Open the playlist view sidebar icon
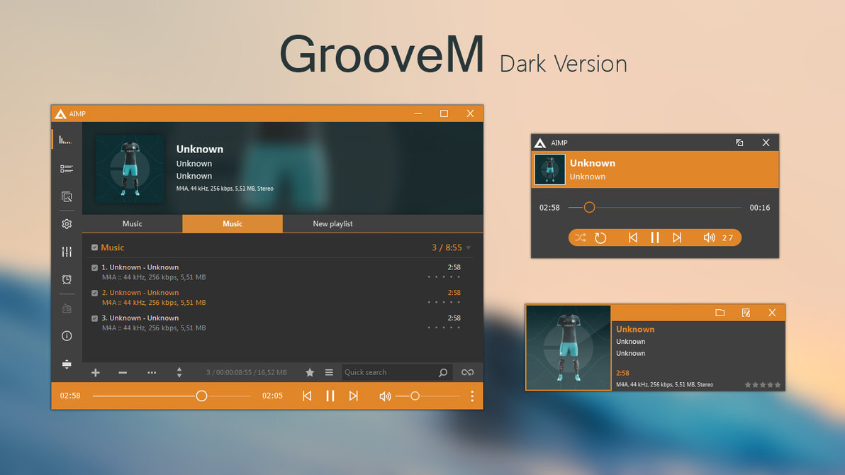Image resolution: width=845 pixels, height=475 pixels. (67, 169)
